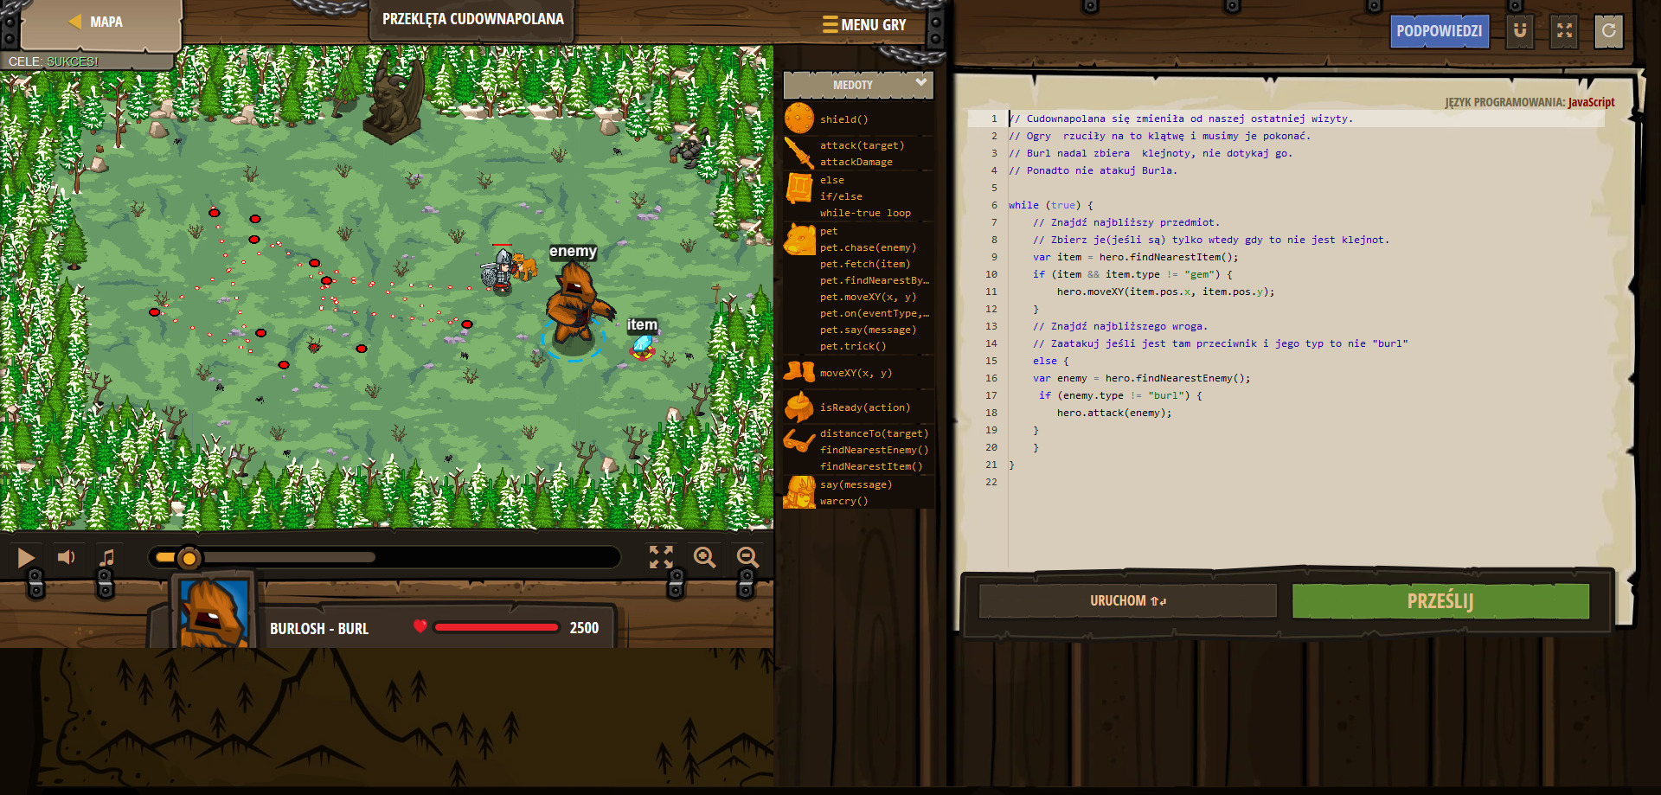Toggle the background music
Screen dimensions: 1661x795
point(107,558)
